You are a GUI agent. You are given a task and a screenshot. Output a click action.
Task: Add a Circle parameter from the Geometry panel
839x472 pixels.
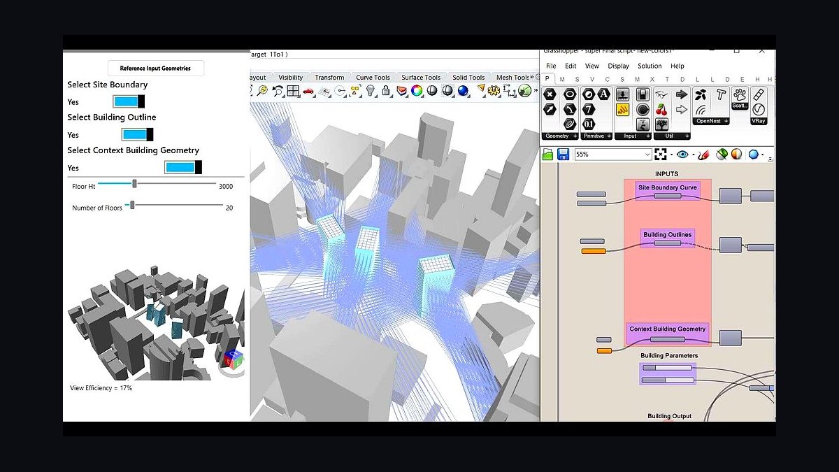point(570,94)
